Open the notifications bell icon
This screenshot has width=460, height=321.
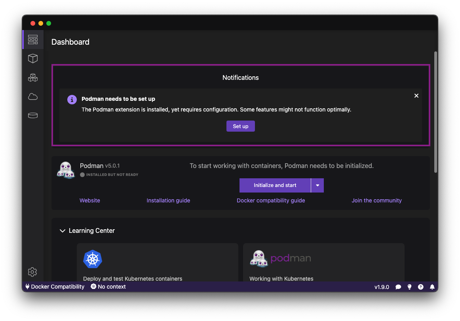[x=432, y=287]
